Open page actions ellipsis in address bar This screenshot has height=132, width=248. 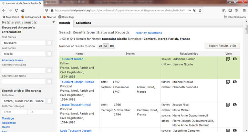click(189, 10)
